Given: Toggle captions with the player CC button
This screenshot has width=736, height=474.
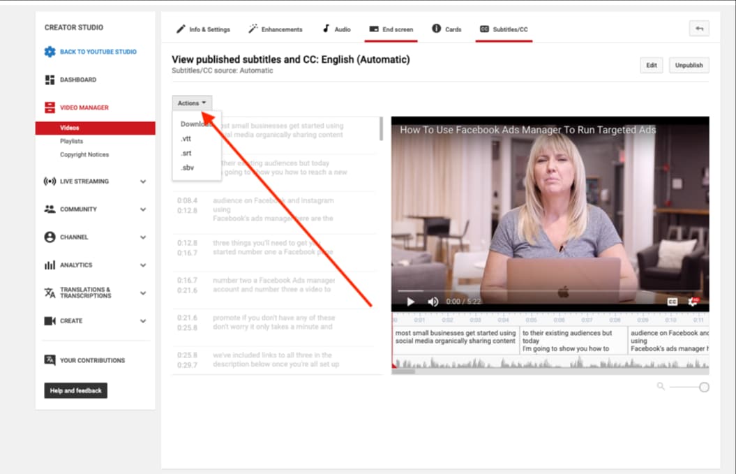Looking at the screenshot, I should [672, 302].
